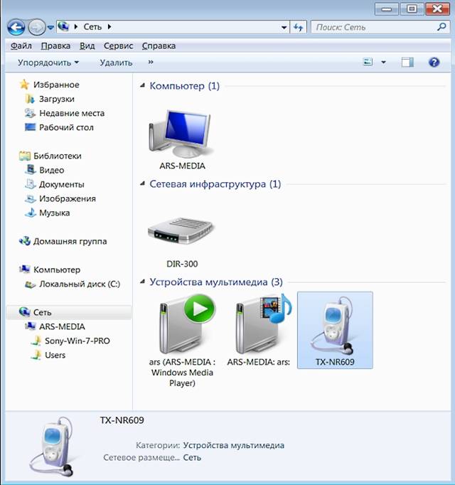Open the Сервис menu

(118, 46)
